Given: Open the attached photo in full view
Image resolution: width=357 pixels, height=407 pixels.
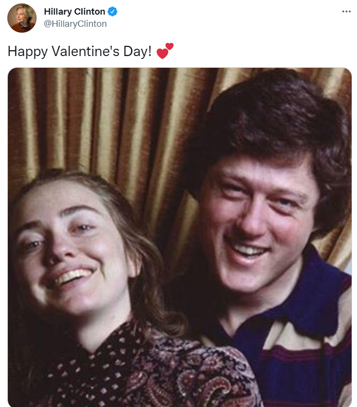Looking at the screenshot, I should click(179, 237).
